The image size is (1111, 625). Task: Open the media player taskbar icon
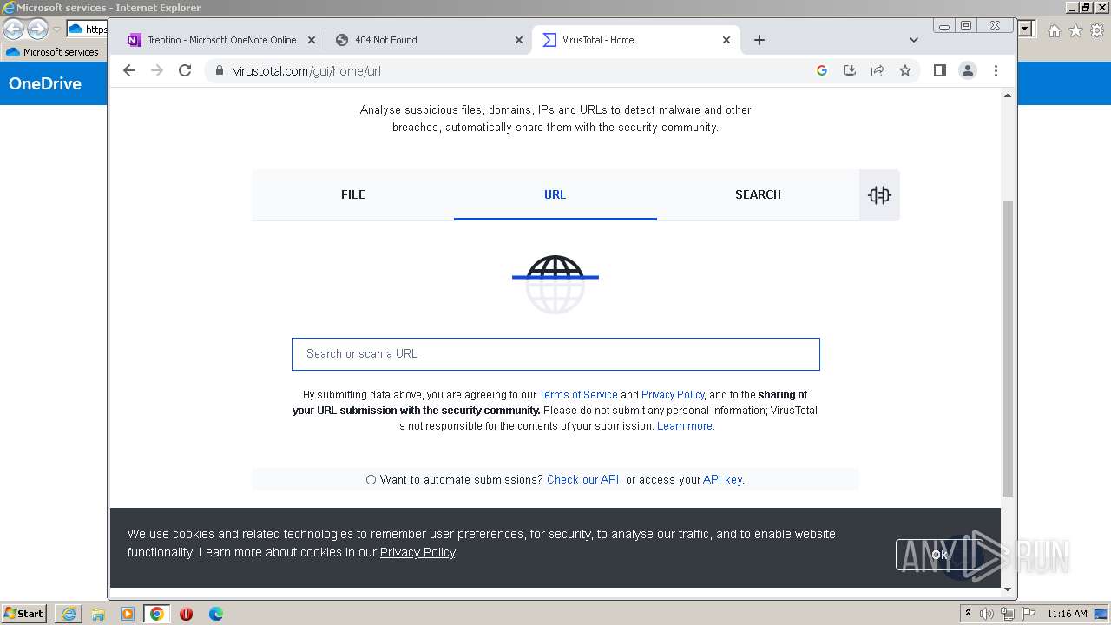click(128, 614)
